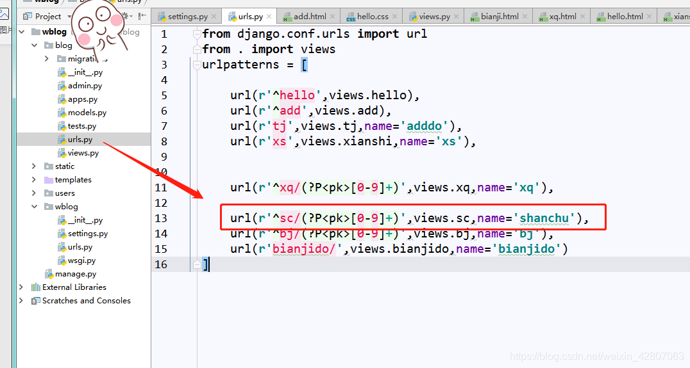Select settings.py in project tree

pos(83,234)
